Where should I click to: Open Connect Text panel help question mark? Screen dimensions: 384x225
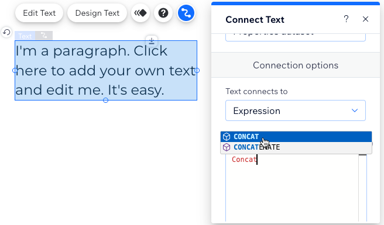[x=346, y=19]
